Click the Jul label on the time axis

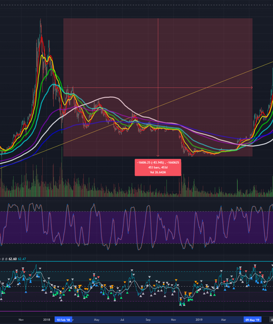[x=122, y=319]
